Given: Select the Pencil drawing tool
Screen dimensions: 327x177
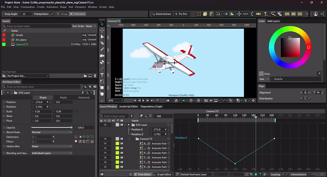Looking at the screenshot, I should tap(102, 49).
